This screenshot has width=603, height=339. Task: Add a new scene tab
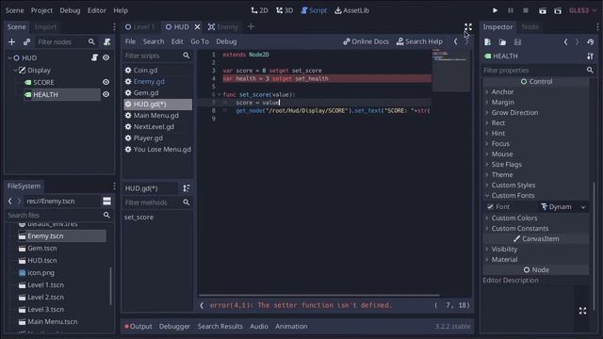pos(252,26)
